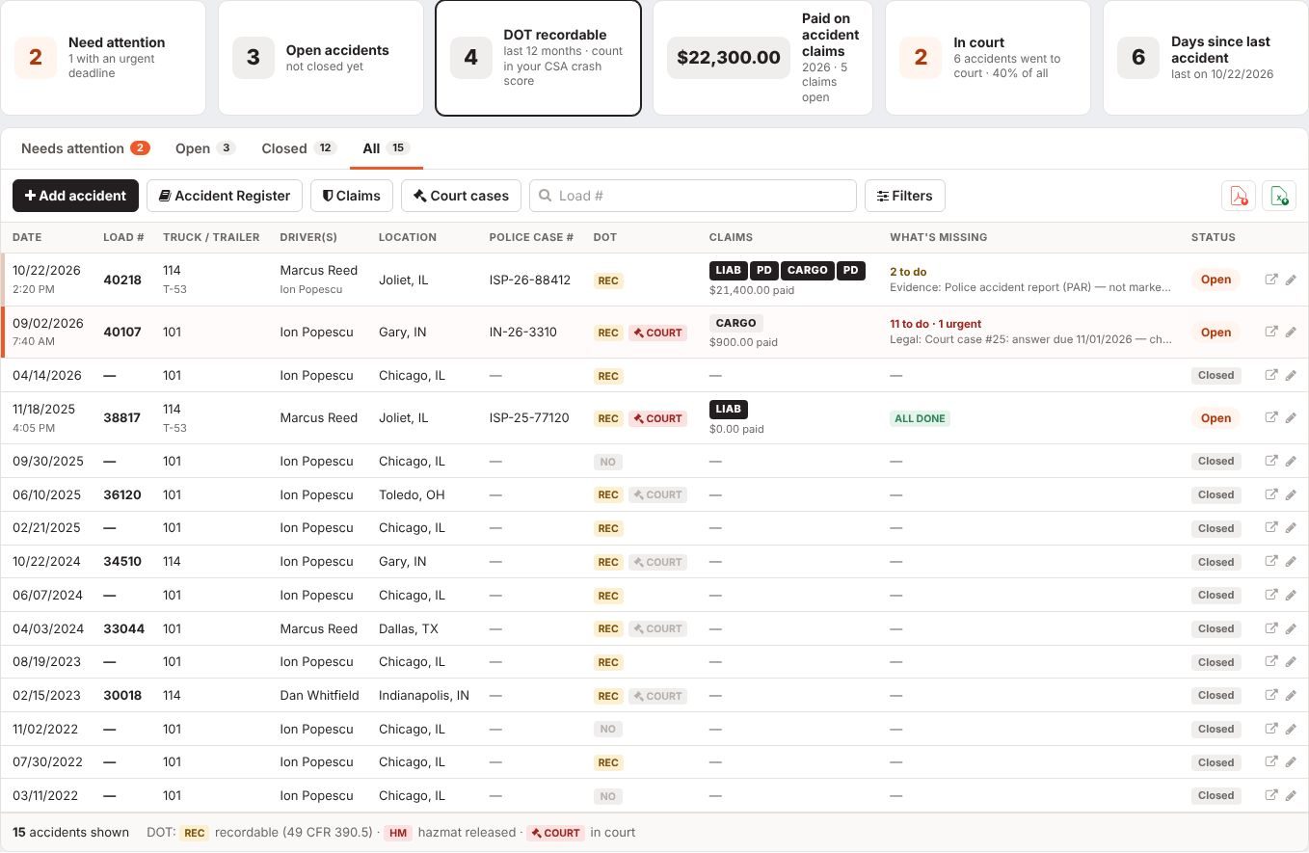
Task: Open load 40107 accident details icon
Action: coord(1271,332)
